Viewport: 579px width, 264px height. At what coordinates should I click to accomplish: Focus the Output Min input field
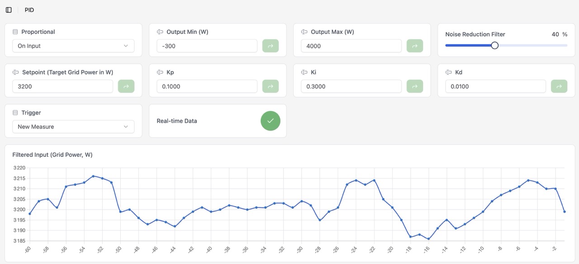coord(207,46)
